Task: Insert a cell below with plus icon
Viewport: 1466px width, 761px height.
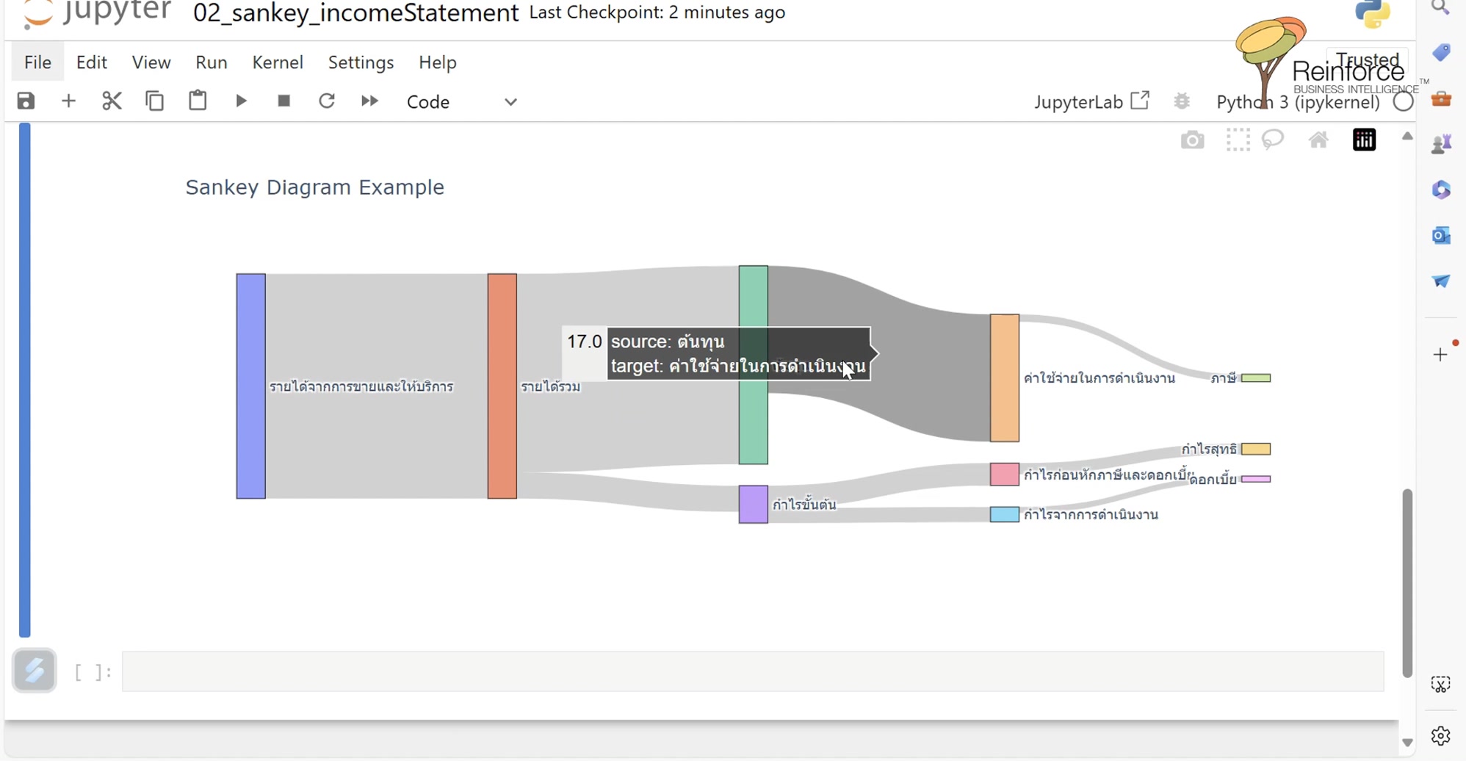Action: point(68,101)
